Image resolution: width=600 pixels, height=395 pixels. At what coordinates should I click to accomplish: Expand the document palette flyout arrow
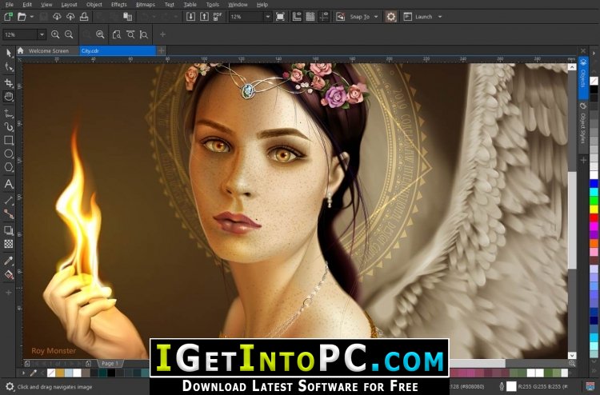23,373
